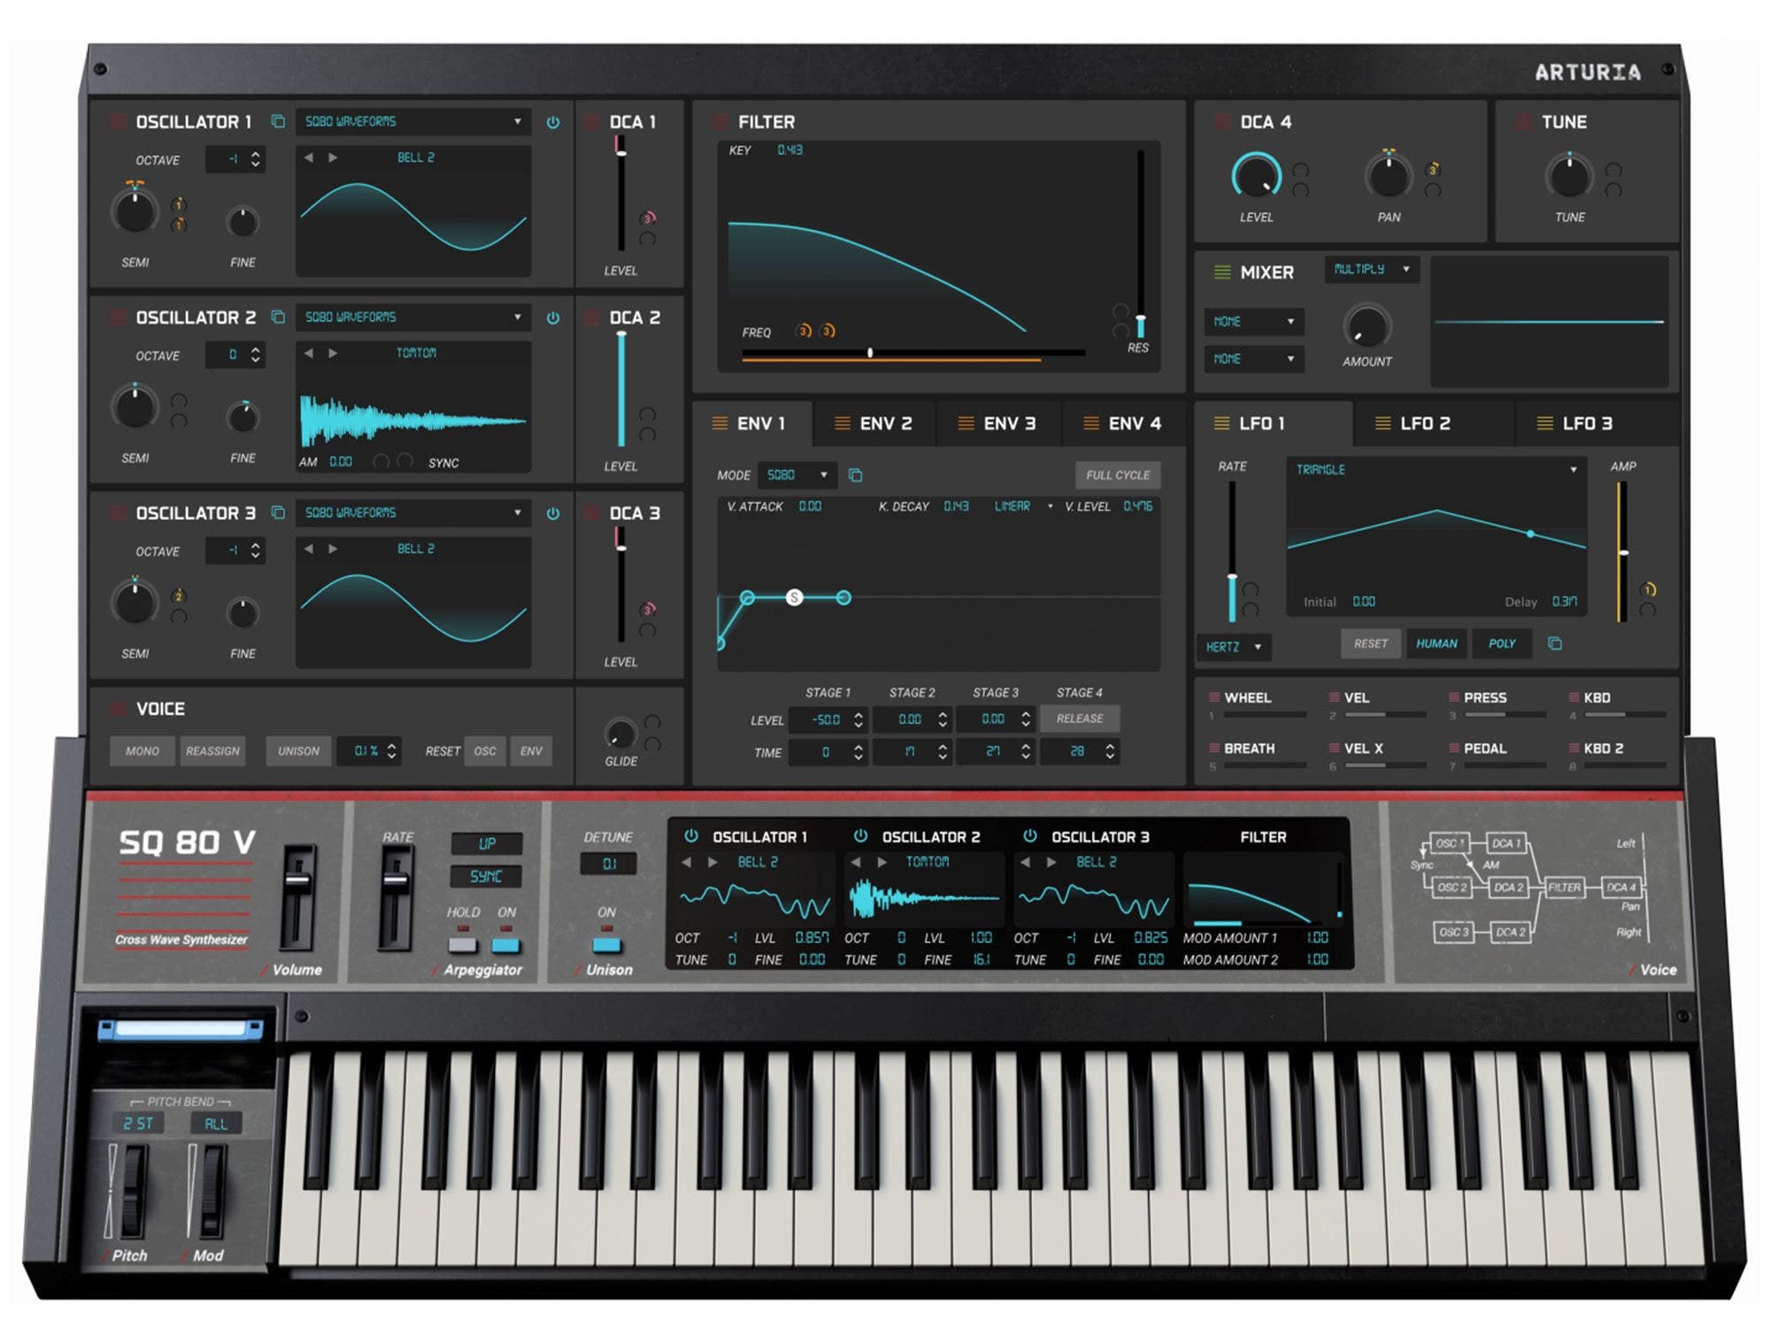Open Oscillator 1 SQ80 Waveforms dropdown
This screenshot has width=1770, height=1344.
click(x=413, y=121)
